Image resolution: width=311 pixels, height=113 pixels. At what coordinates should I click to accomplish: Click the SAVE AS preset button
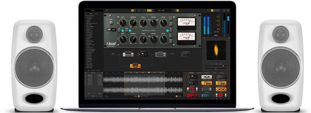(93, 70)
